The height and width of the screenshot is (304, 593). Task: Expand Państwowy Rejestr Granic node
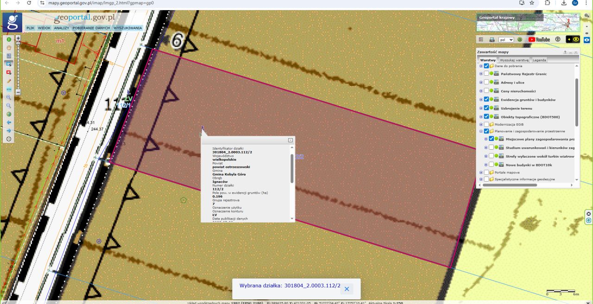click(481, 74)
